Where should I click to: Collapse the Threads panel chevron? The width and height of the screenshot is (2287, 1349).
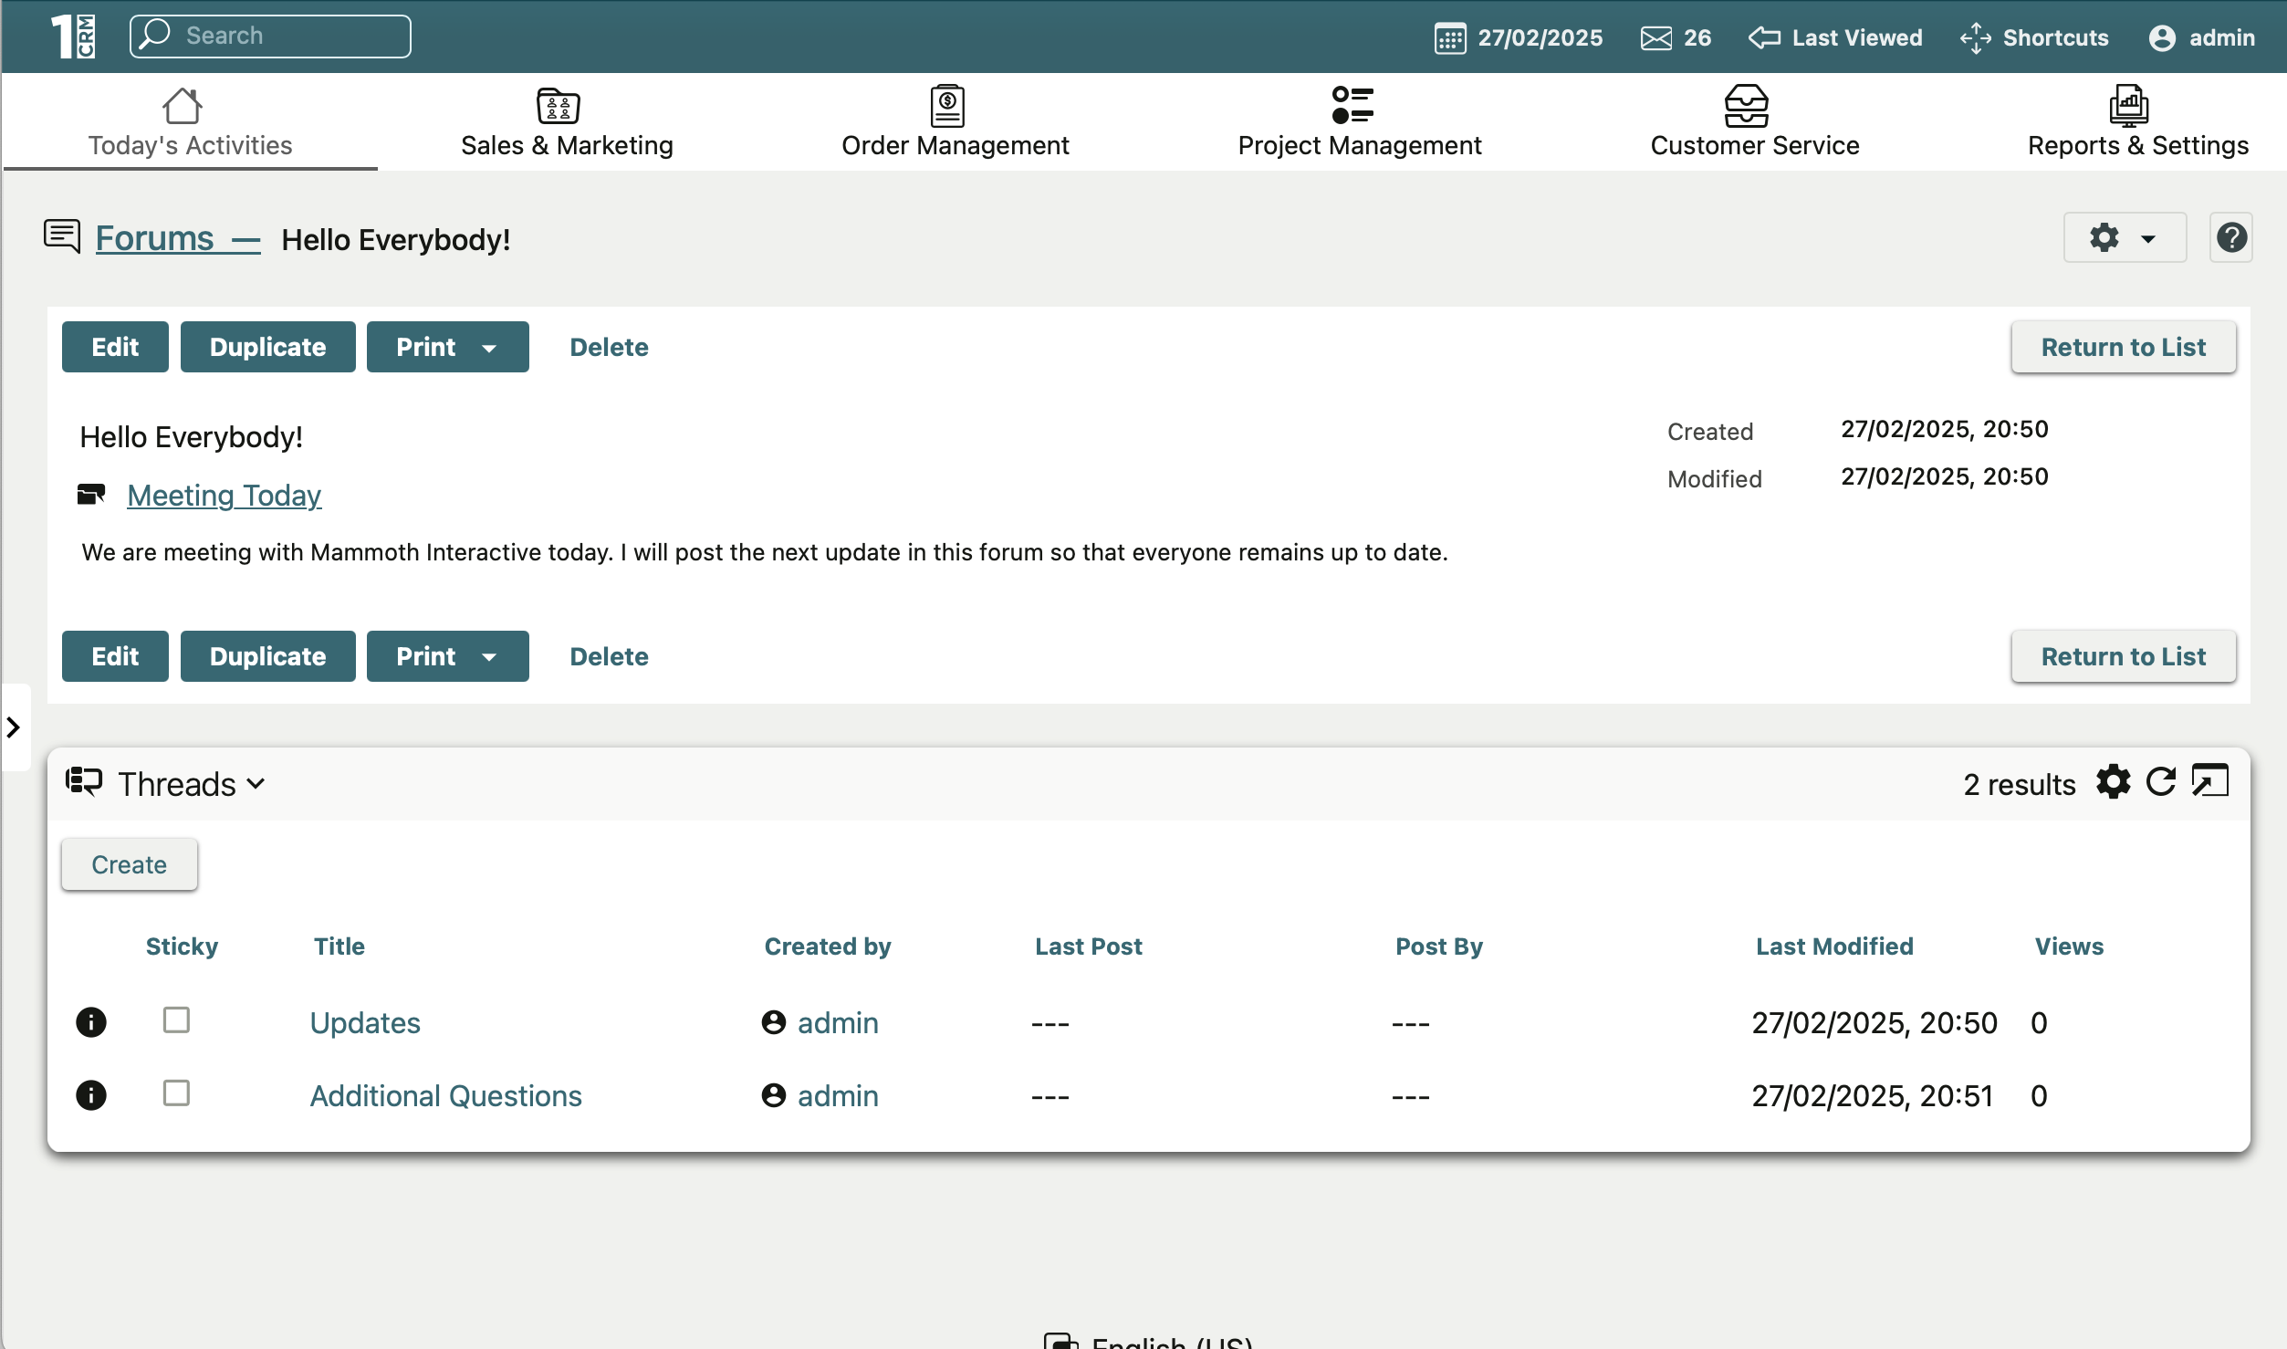pos(256,784)
